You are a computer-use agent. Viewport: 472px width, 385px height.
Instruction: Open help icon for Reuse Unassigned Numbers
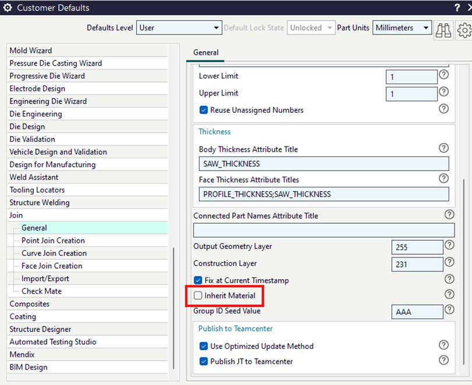click(443, 109)
